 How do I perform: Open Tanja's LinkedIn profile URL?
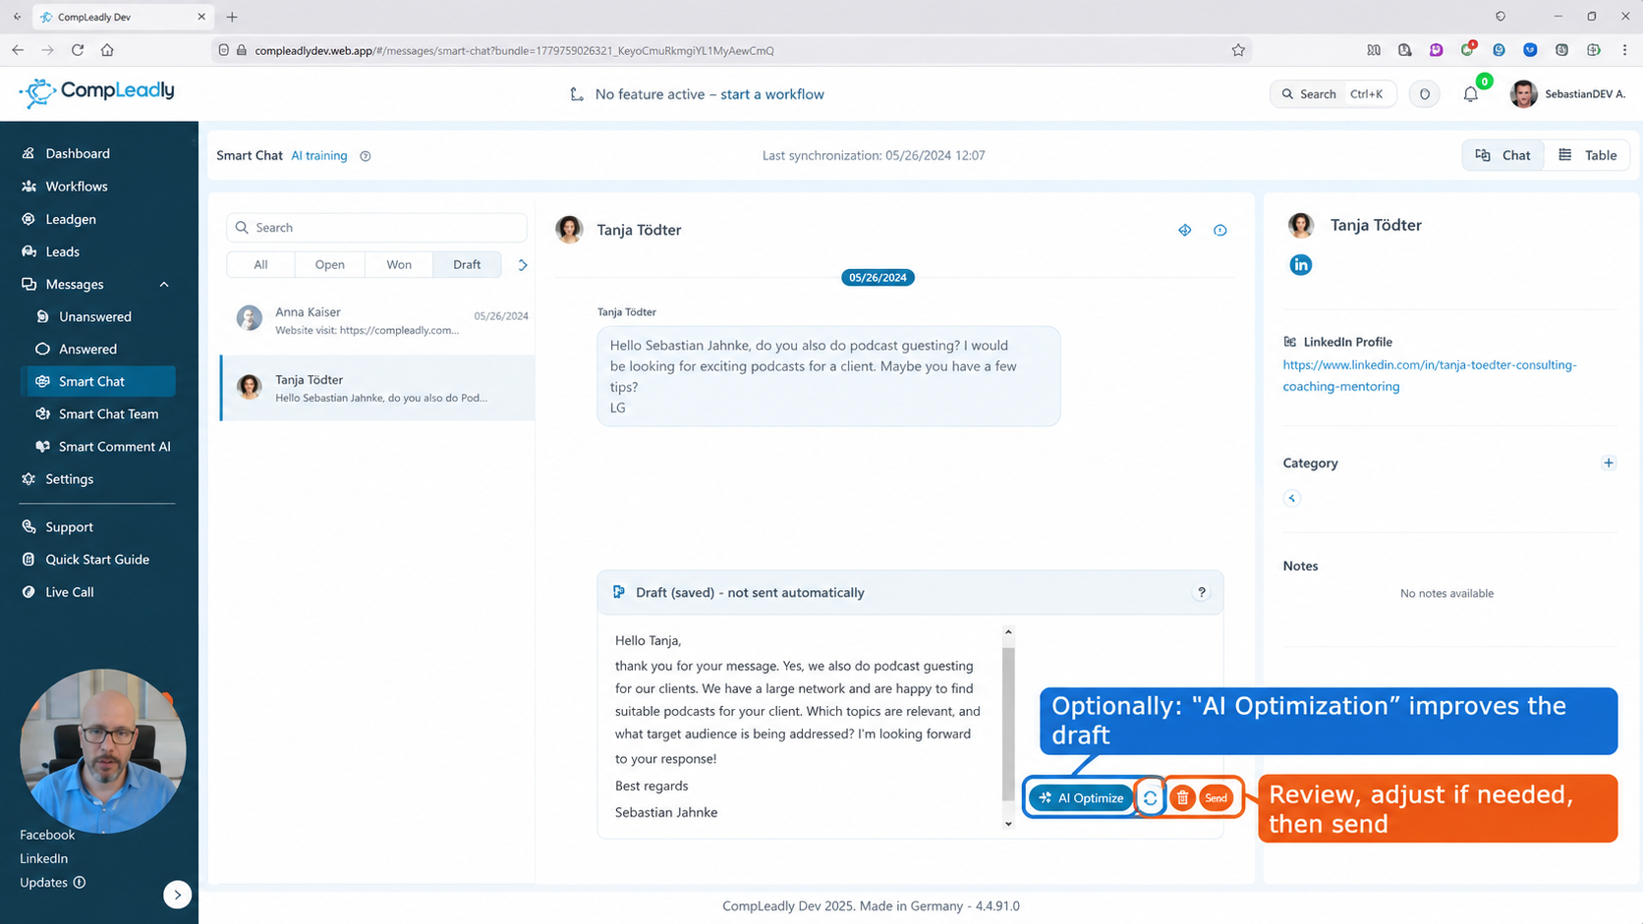(x=1430, y=375)
